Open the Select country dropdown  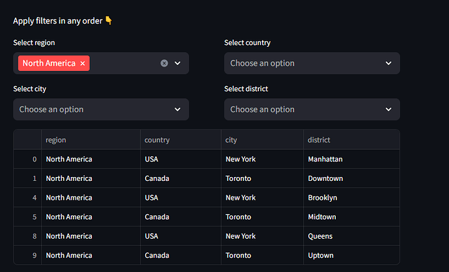(312, 63)
